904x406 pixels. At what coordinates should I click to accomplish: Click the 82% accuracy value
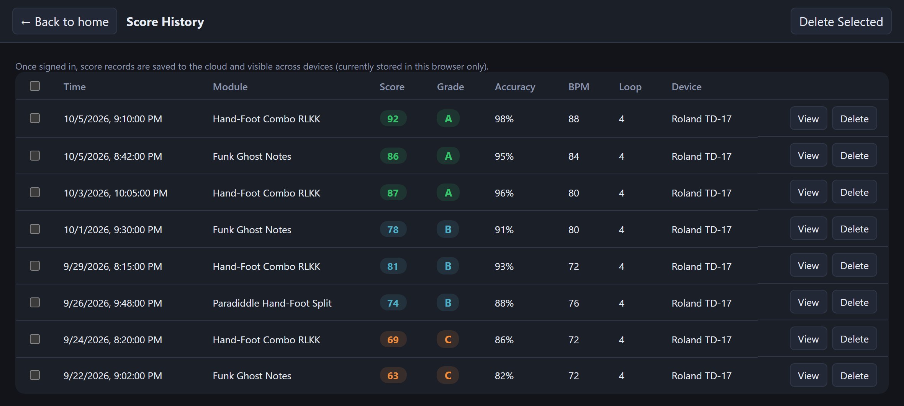pos(504,376)
